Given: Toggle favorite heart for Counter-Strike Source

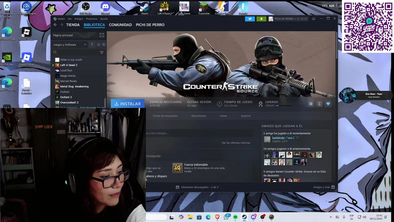Looking at the screenshot, I should click(x=328, y=104).
